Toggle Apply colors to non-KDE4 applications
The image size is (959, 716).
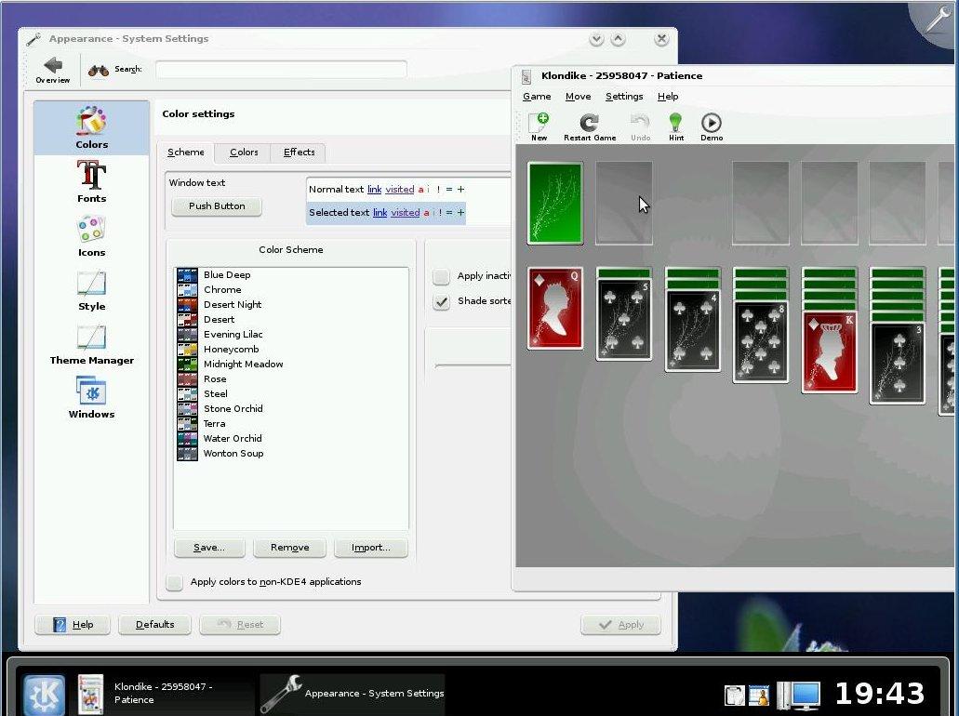click(x=175, y=582)
